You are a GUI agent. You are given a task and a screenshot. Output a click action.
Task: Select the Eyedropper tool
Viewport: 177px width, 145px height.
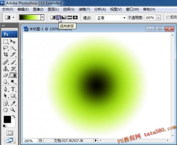pos(13,103)
